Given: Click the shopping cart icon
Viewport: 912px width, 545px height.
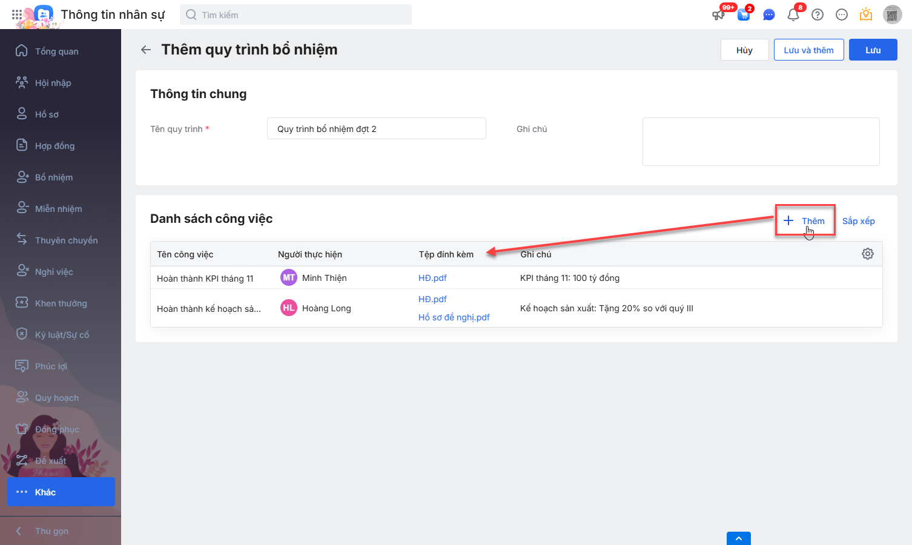Looking at the screenshot, I should point(744,15).
